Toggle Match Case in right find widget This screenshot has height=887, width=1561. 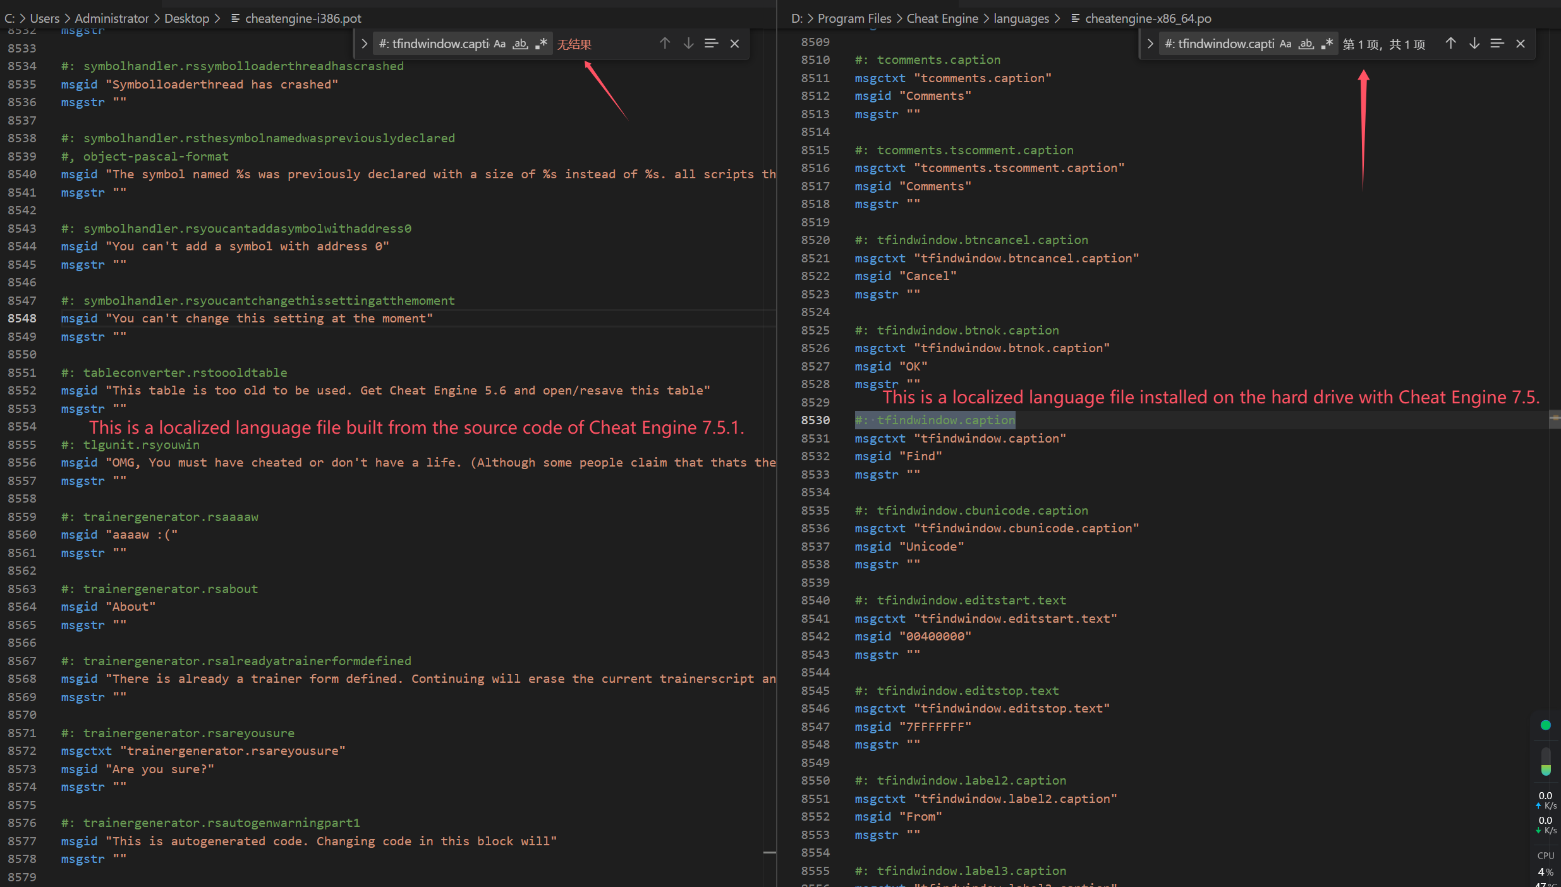[1285, 44]
